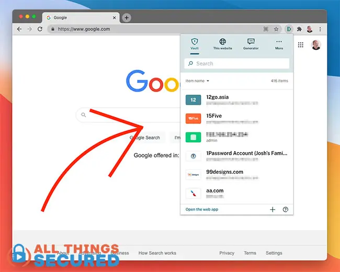Click the vault Search field
This screenshot has width=340, height=272.
click(x=237, y=63)
